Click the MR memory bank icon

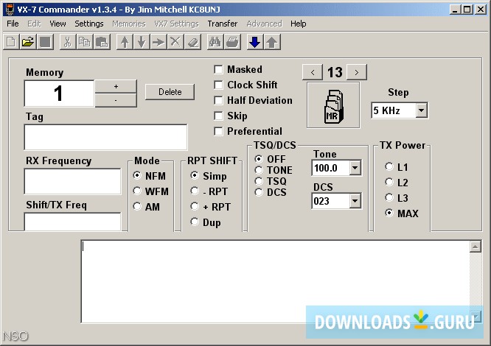tap(333, 105)
